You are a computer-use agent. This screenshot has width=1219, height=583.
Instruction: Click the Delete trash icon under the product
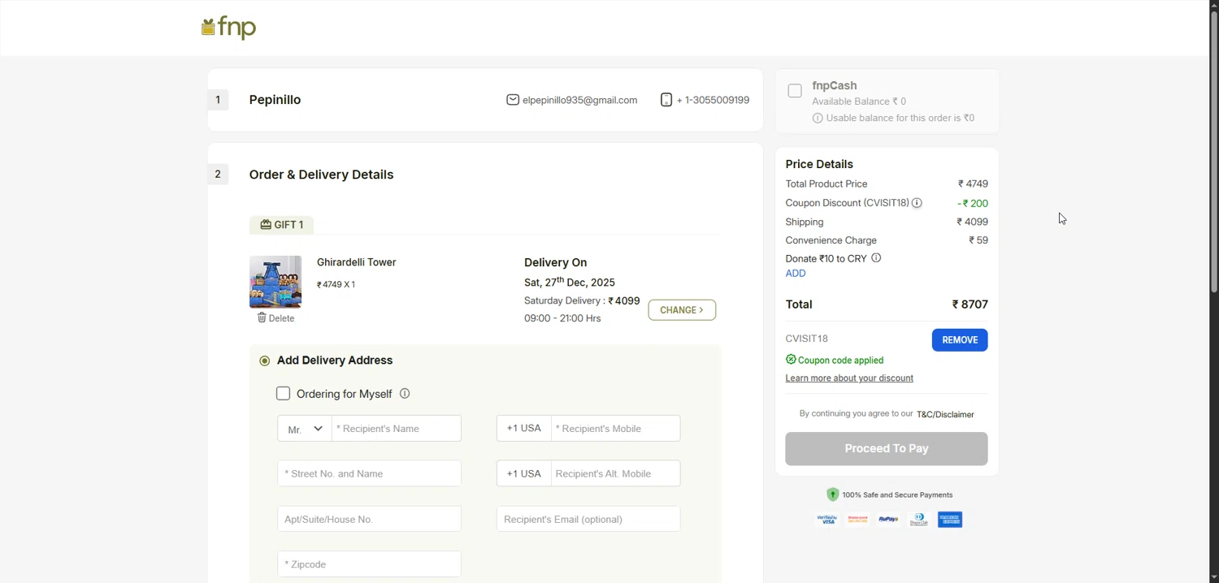pos(262,317)
